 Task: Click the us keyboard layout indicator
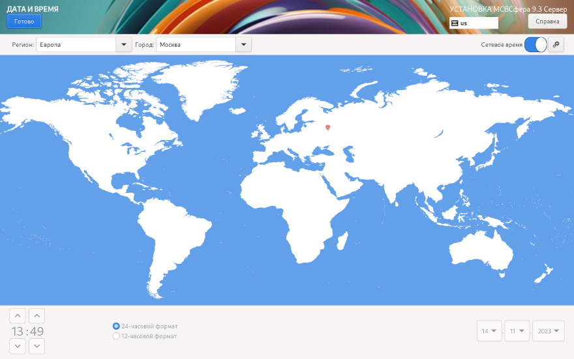(474, 23)
